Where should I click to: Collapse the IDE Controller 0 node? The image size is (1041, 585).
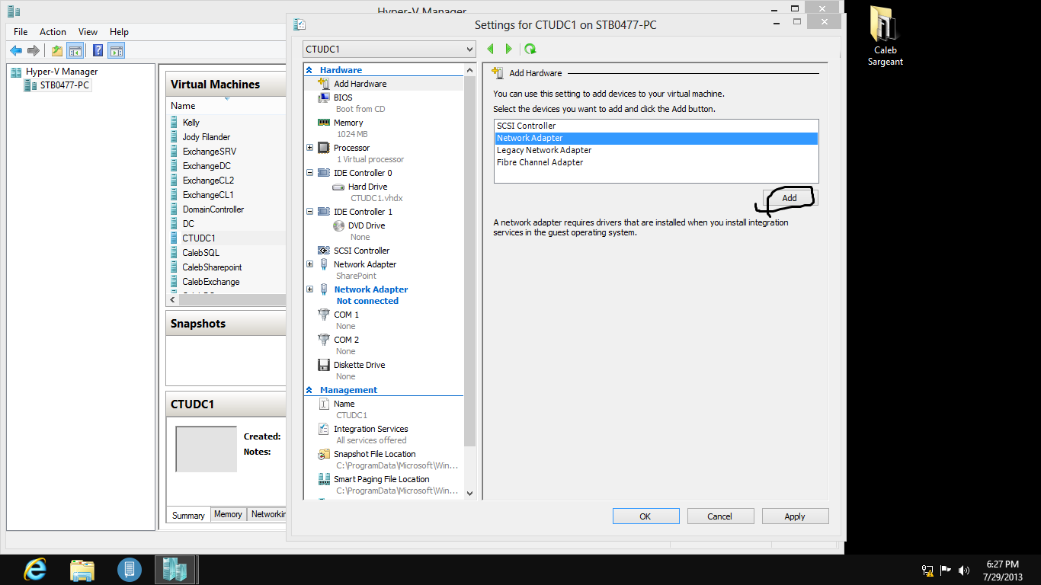309,173
